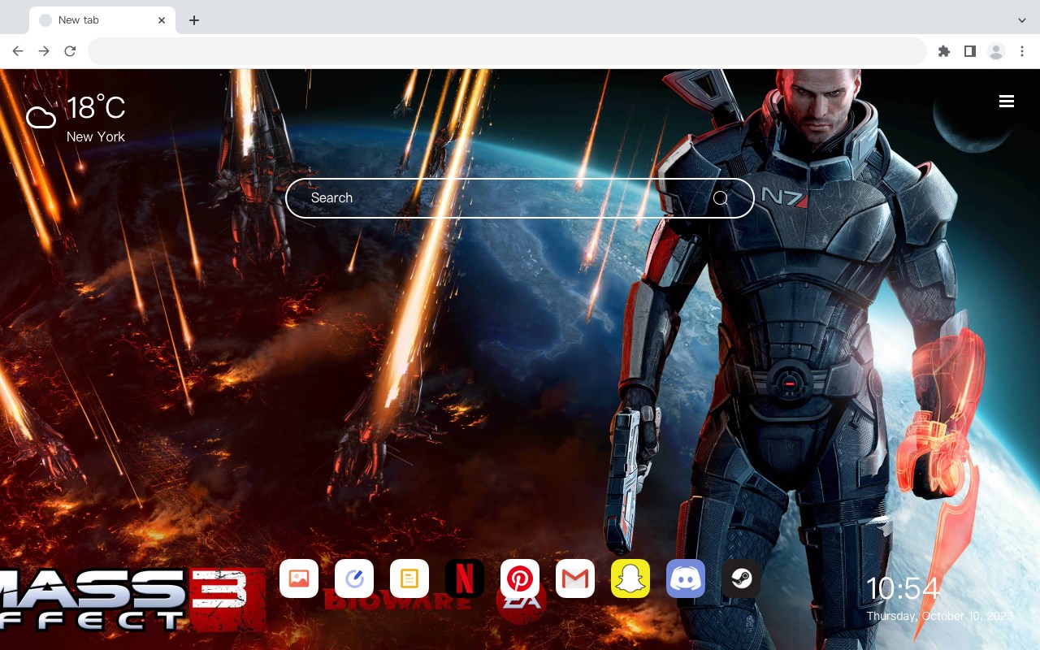1040x650 pixels.
Task: Open Steam shortcut icon
Action: (x=741, y=578)
